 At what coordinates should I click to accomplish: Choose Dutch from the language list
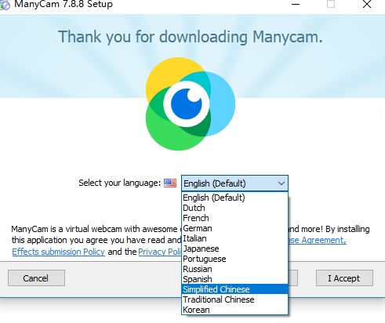[x=234, y=208]
